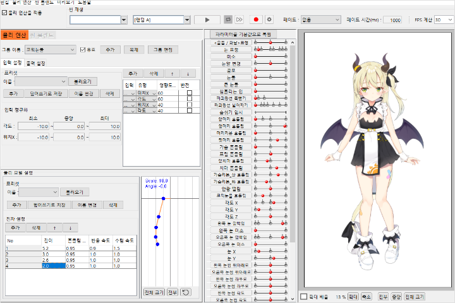455x303 pixels.
Task: Click the parameter list scroll-up arrow
Action: [293, 43]
